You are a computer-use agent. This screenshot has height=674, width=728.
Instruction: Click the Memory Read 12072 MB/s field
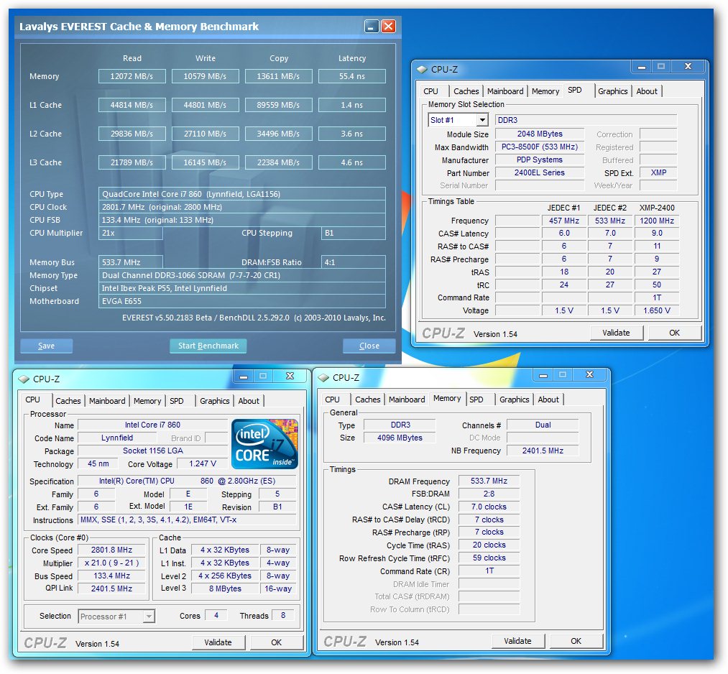pos(132,76)
